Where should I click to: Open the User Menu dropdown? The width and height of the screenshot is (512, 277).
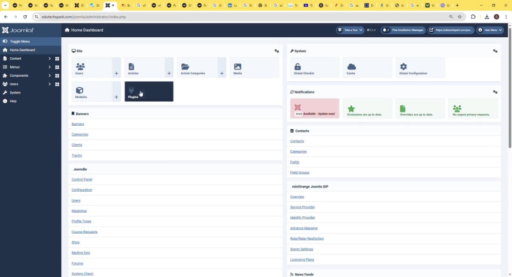click(490, 30)
